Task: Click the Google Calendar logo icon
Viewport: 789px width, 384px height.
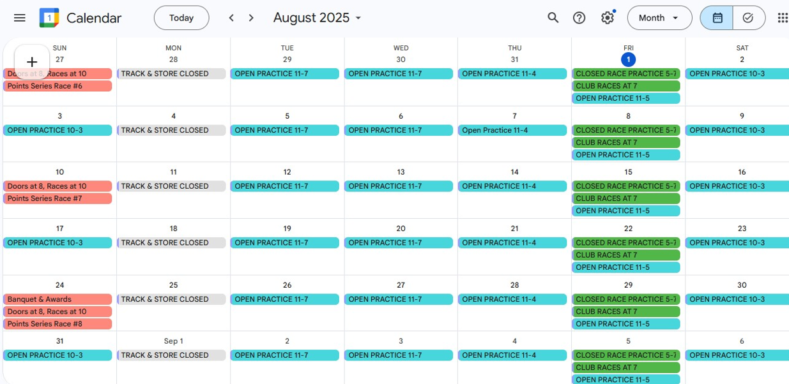Action: point(49,18)
